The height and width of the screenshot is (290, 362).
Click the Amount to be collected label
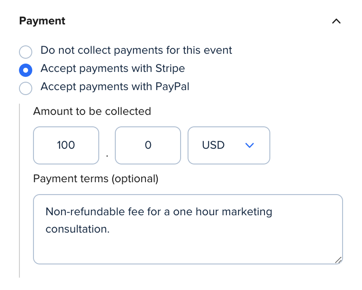pyautogui.click(x=92, y=111)
